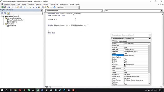Image resolution: width=164 pixels, height=92 pixels.
Task: Save the project with floppy icon
Action: (9, 7)
